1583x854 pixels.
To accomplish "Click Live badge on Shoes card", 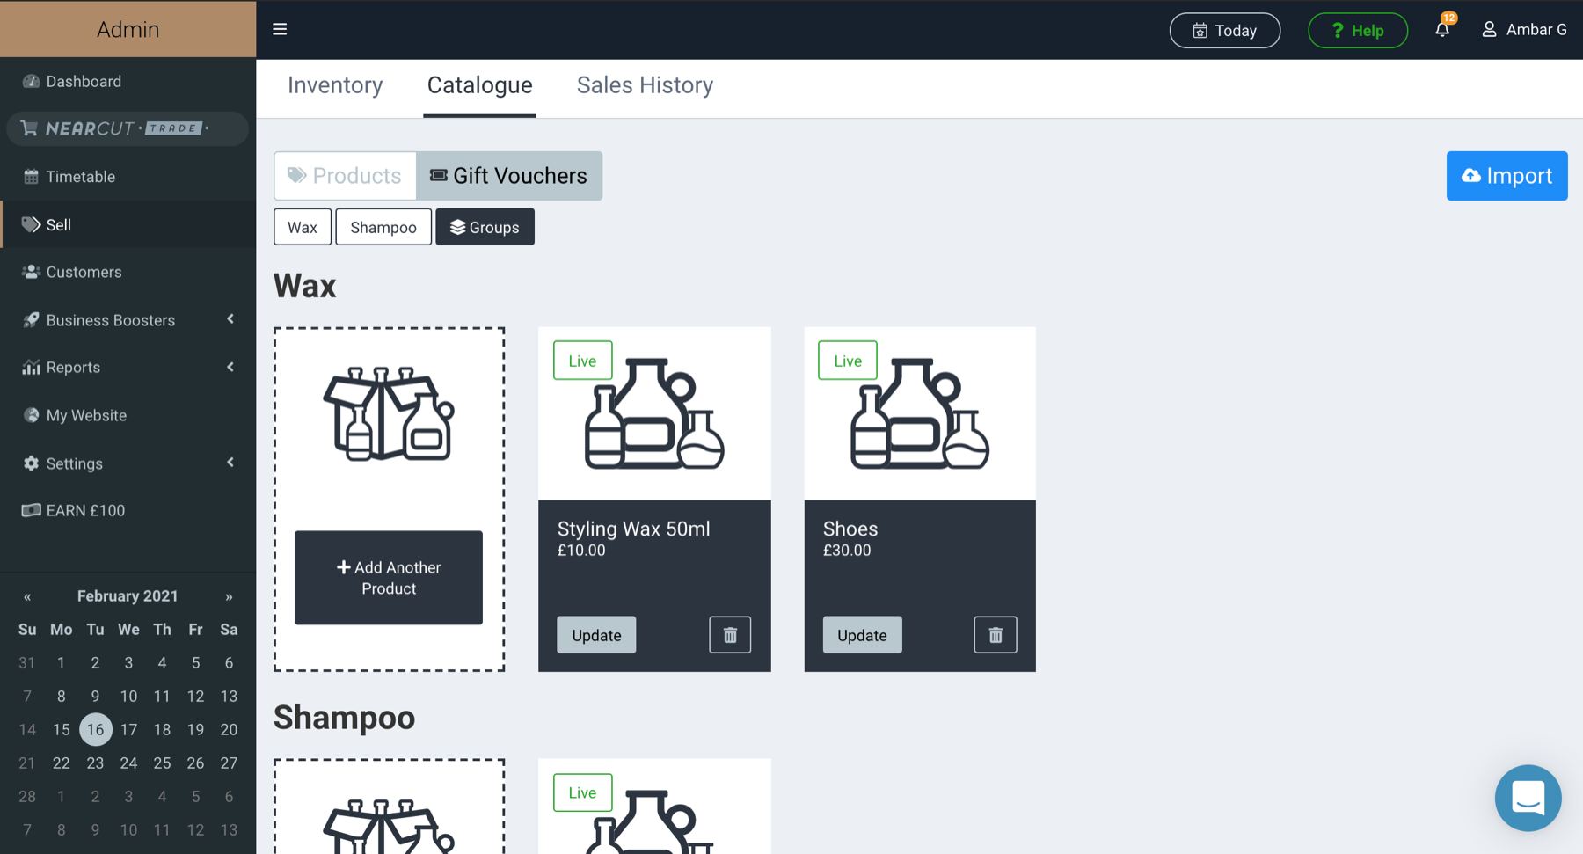I will [x=848, y=361].
